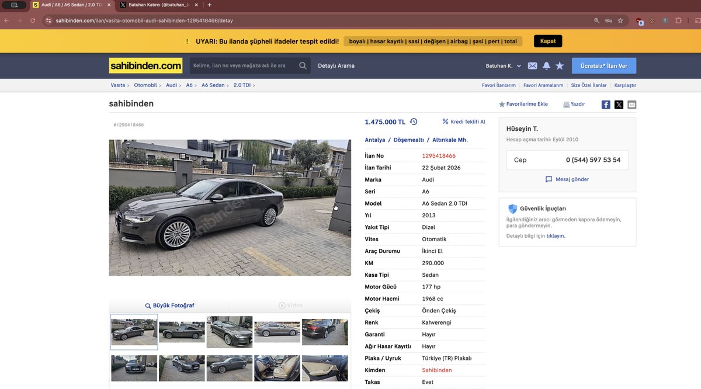The image size is (701, 389).
Task: Switch to Batuhan Katırcı X tab
Action: coord(158,5)
